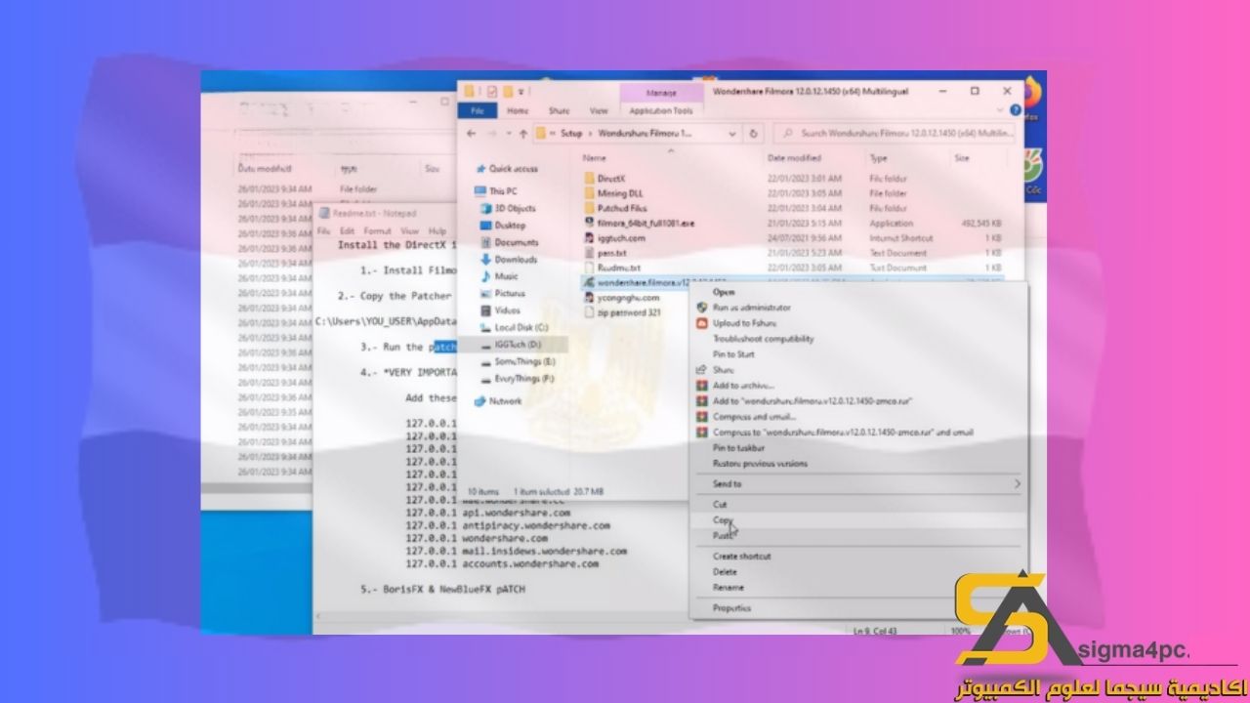This screenshot has width=1250, height=703.
Task: Expand the ribbon with the chevron
Action: 1000,111
